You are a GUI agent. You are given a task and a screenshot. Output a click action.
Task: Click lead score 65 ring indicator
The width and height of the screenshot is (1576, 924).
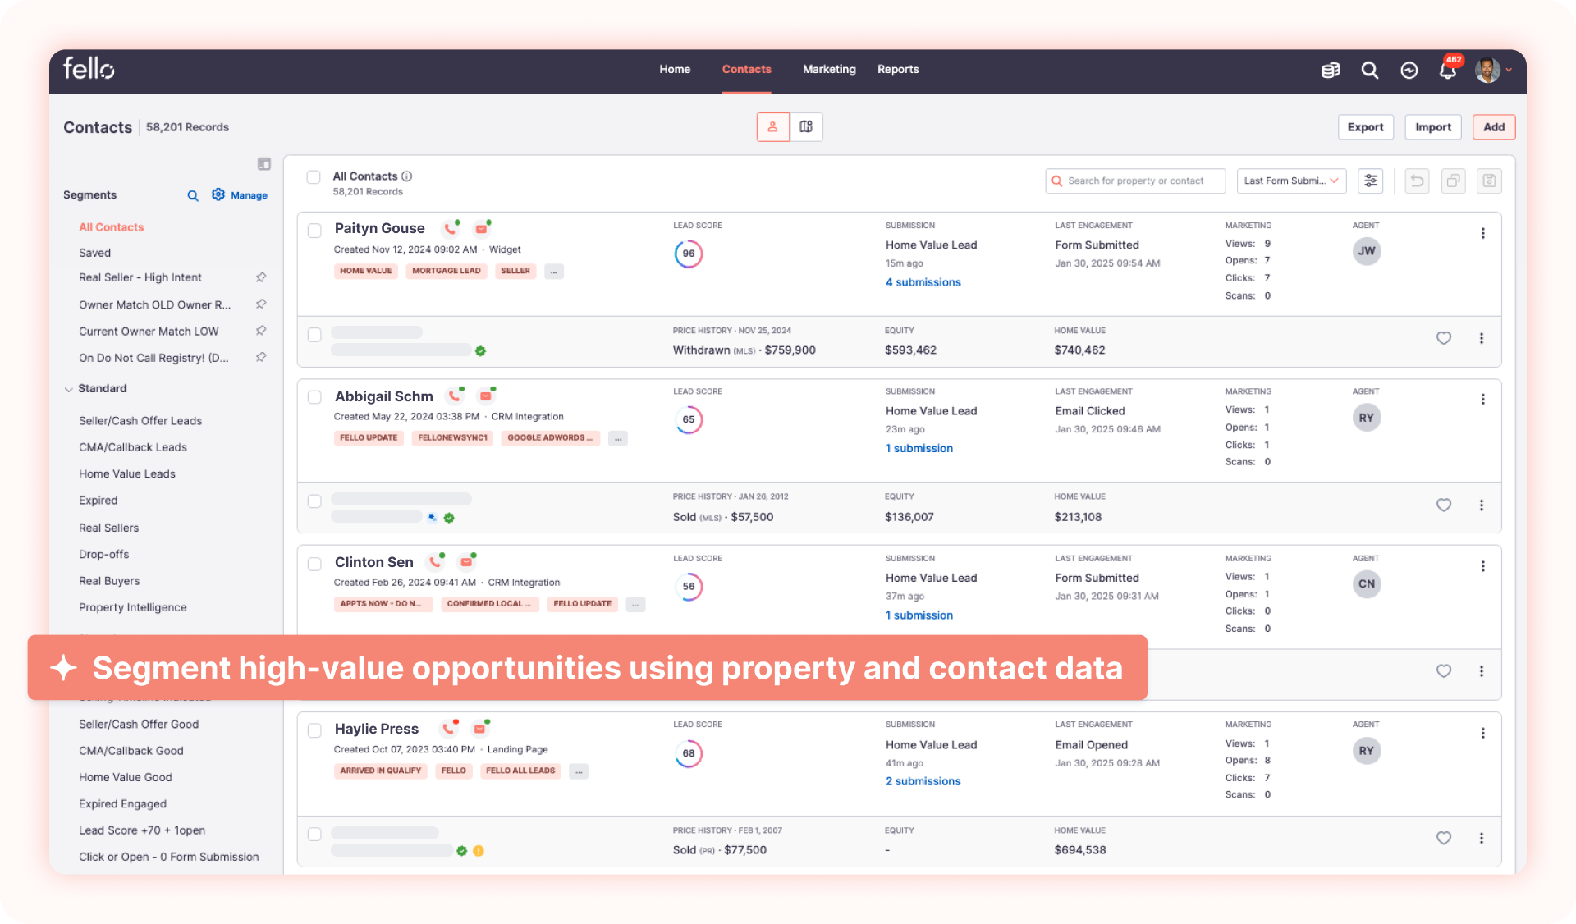tap(689, 420)
